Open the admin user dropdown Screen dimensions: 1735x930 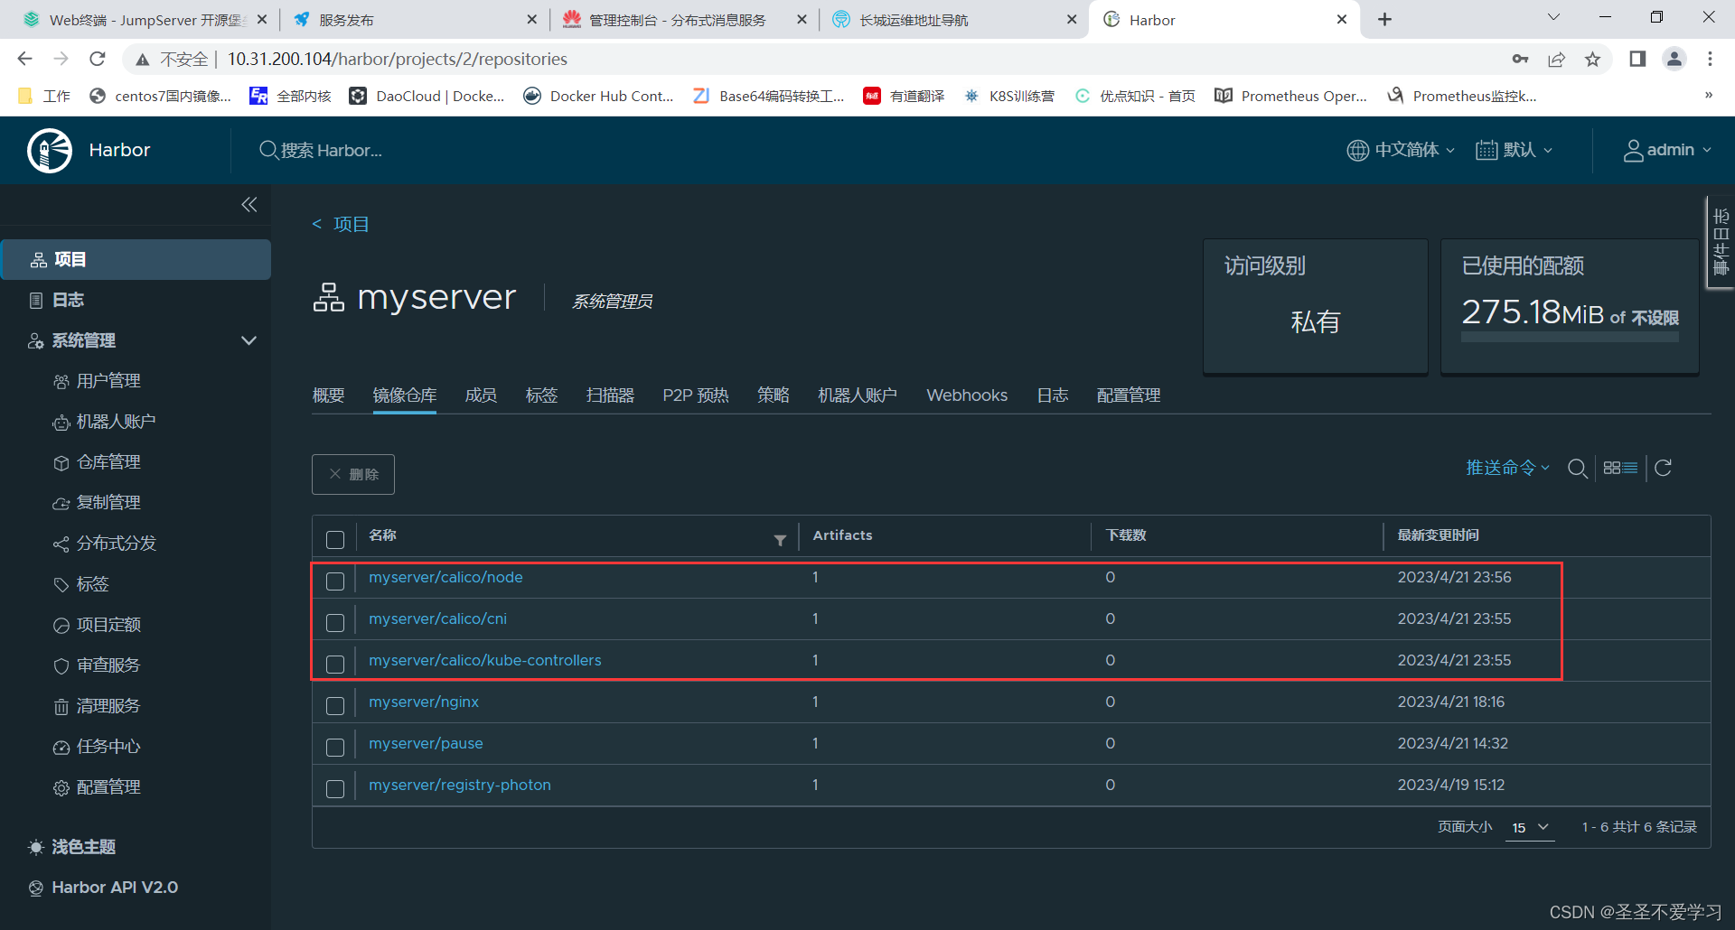(x=1667, y=150)
